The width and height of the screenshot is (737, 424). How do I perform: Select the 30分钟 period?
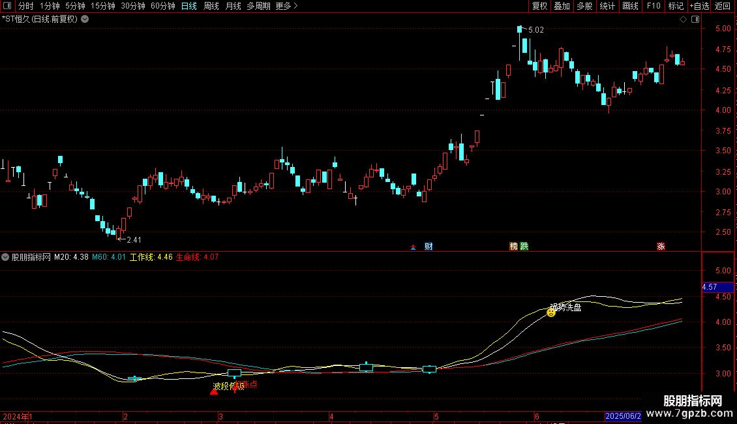(x=132, y=6)
